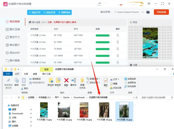Click progress bar of 十大风景 (1).heic
174x129 pixels.
pos(103,36)
